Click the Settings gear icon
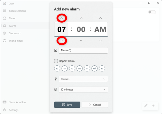This screenshot has height=114, width=162. point(4,110)
